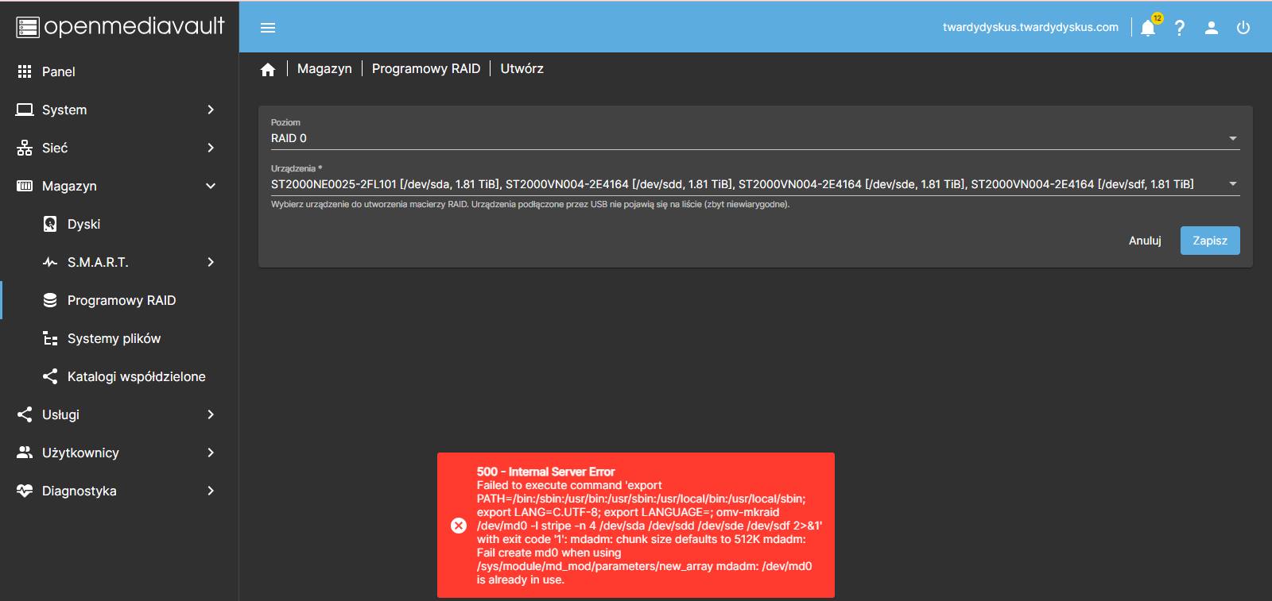This screenshot has height=601, width=1272.
Task: Click the Katalogi współdzielone share icon
Action: [50, 376]
